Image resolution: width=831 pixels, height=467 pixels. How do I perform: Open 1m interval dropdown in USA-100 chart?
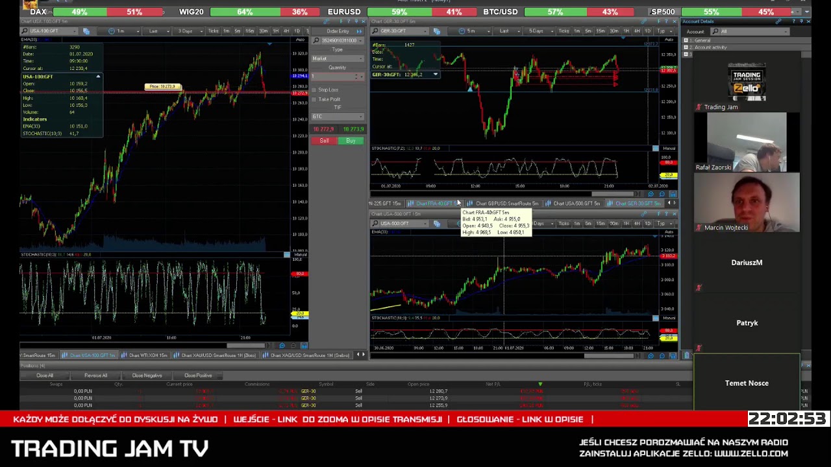[138, 31]
